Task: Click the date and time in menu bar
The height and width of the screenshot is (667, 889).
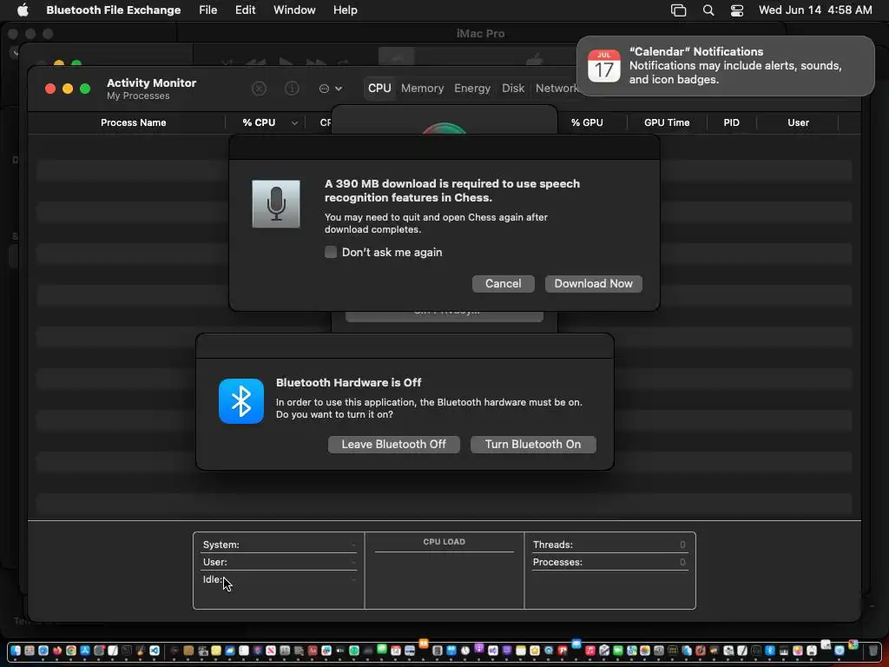Action: tap(815, 10)
